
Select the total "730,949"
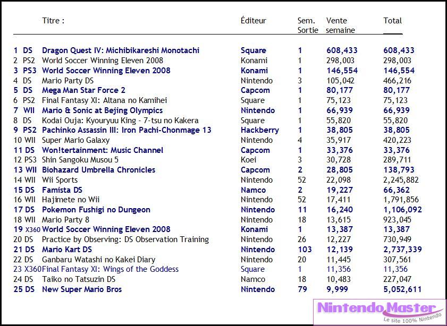click(x=398, y=239)
